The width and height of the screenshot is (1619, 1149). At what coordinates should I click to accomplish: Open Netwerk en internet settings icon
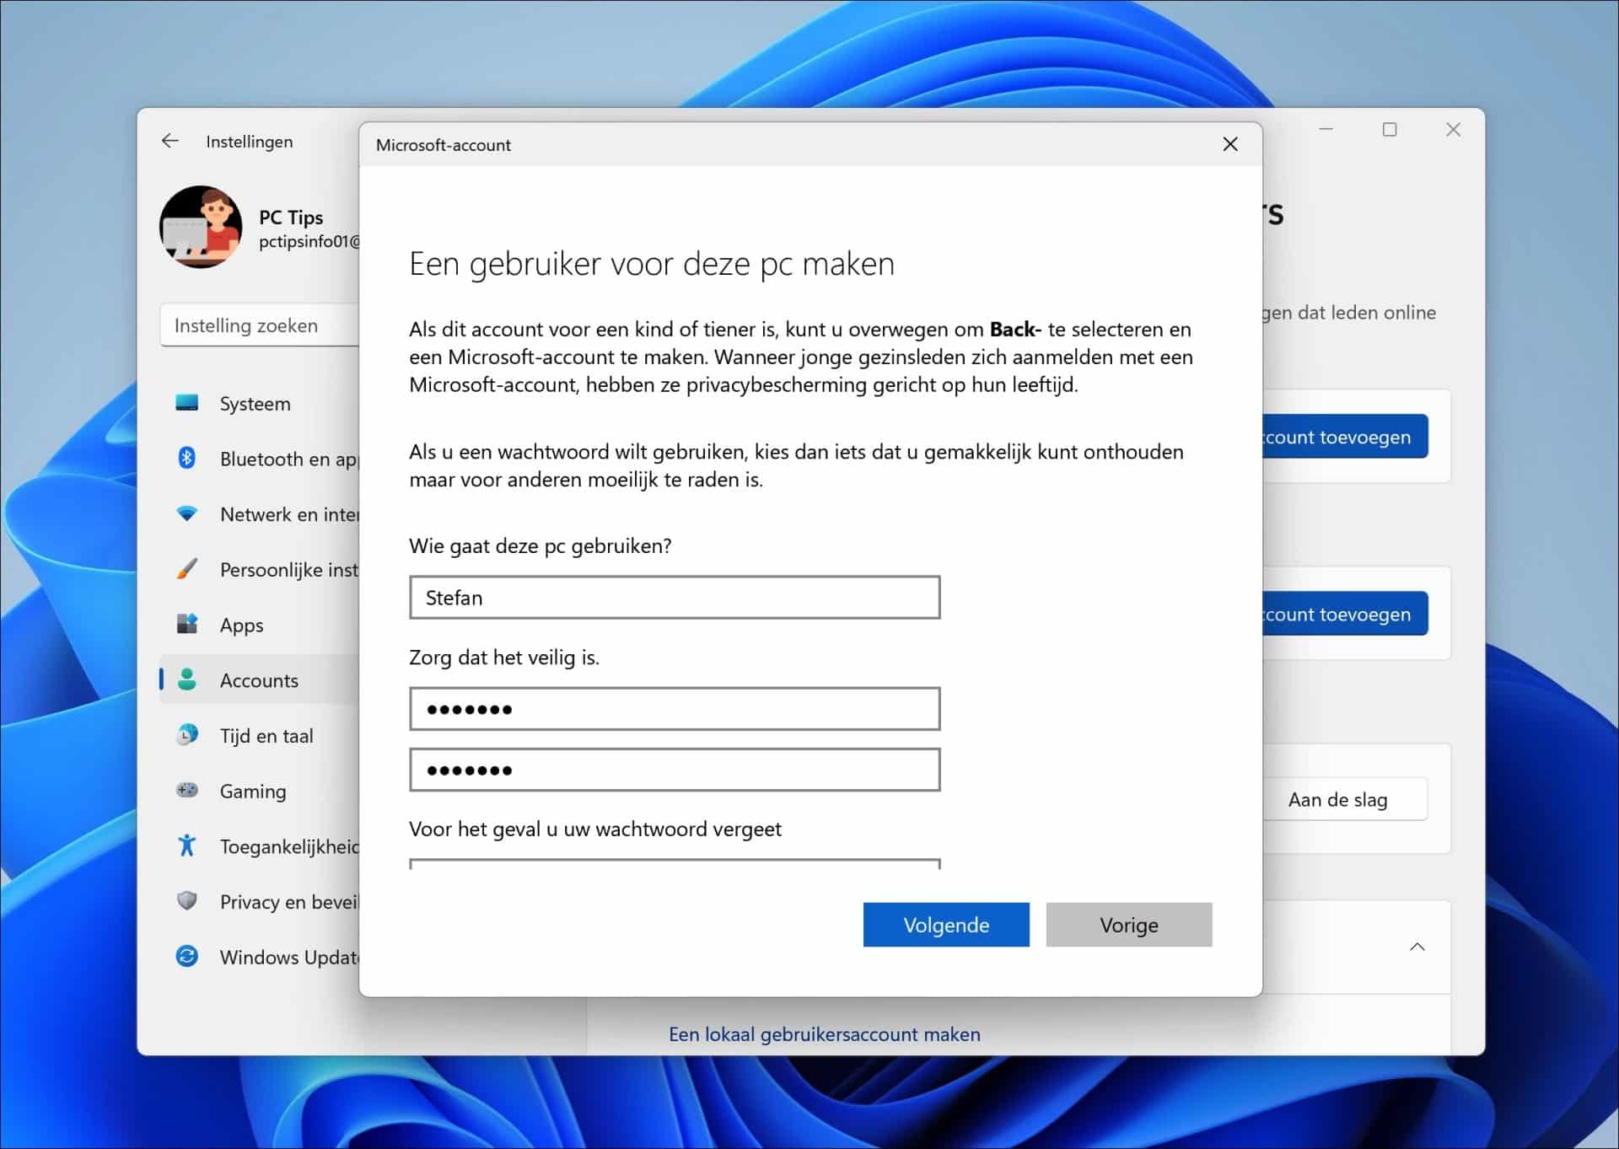(187, 513)
